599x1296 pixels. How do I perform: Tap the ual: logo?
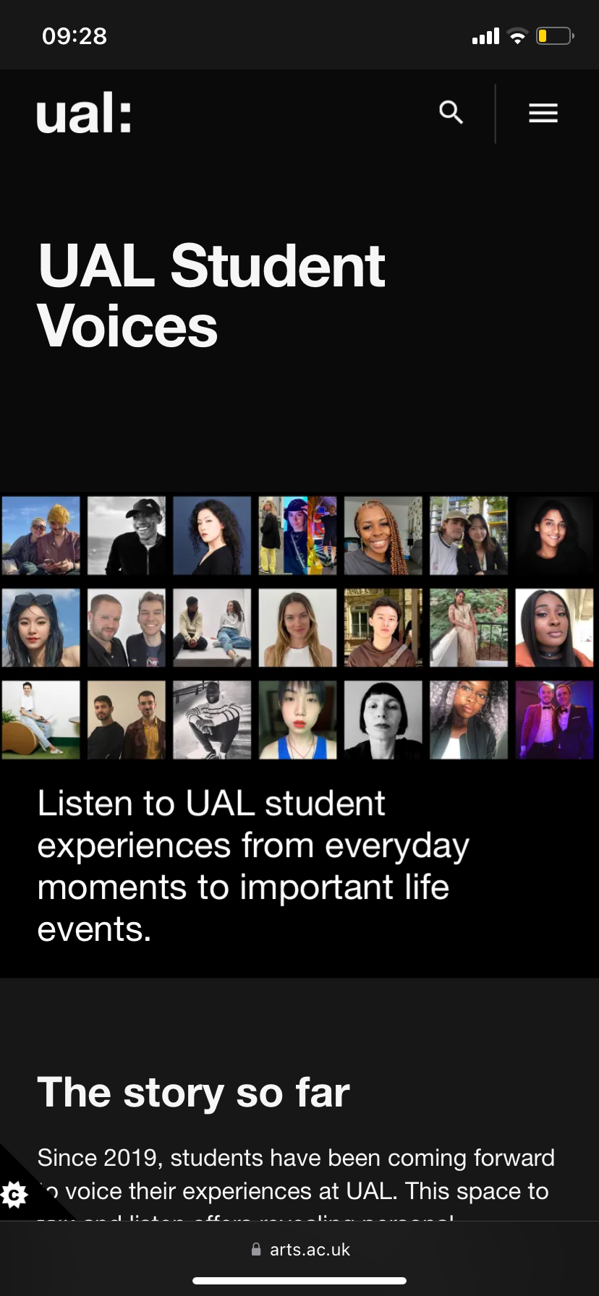[84, 114]
